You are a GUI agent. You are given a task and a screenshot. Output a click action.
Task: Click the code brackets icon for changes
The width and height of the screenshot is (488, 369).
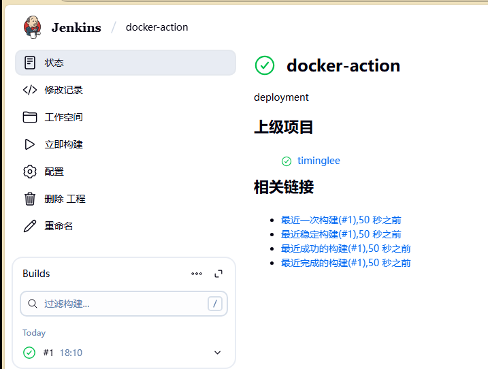tap(30, 90)
